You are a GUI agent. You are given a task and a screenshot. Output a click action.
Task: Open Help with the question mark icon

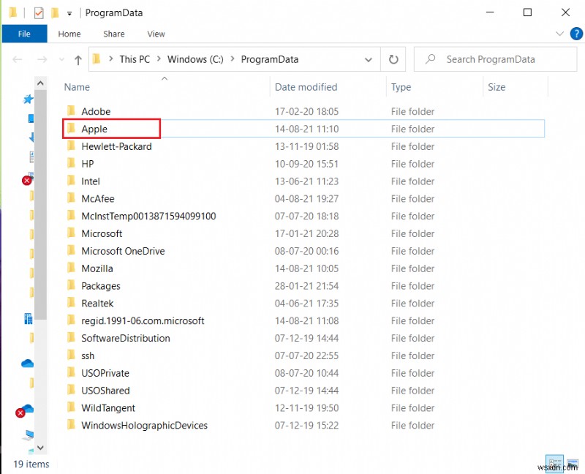pyautogui.click(x=576, y=33)
